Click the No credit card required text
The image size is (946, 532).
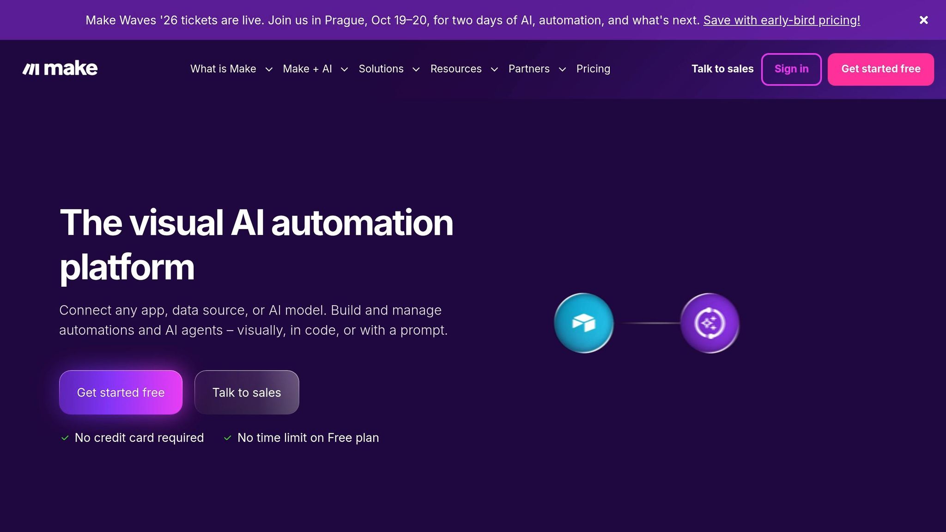coord(139,438)
